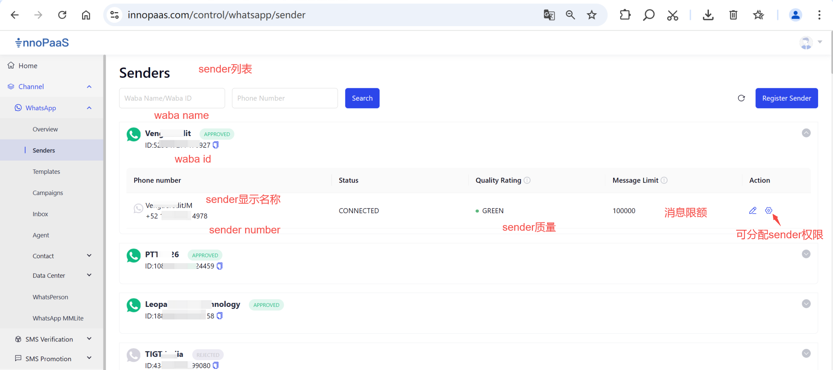Click the refresh icon beside Register Sender
This screenshot has width=833, height=370.
[741, 98]
